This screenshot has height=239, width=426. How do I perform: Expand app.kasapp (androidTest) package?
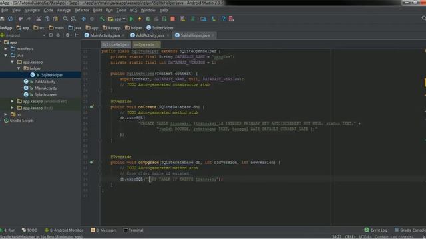pyautogui.click(x=12, y=101)
